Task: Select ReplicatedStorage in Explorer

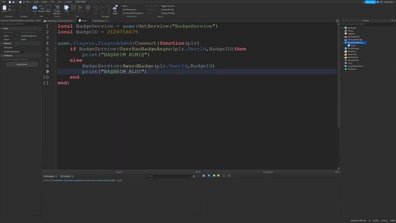Action: tap(355, 40)
